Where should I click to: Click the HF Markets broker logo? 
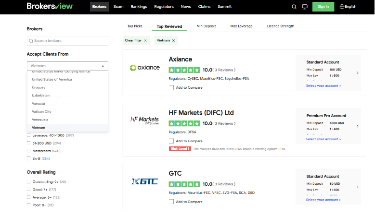[144, 120]
